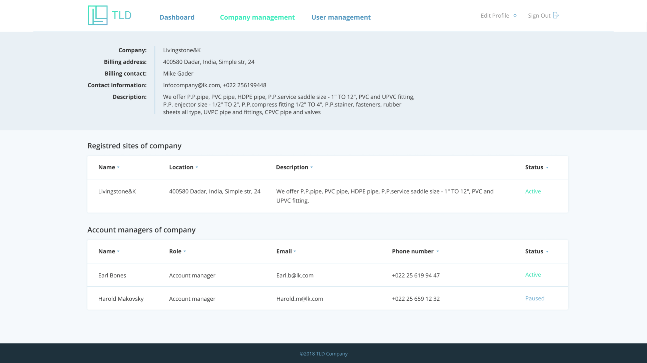Sort sites by Description arrow

click(311, 168)
